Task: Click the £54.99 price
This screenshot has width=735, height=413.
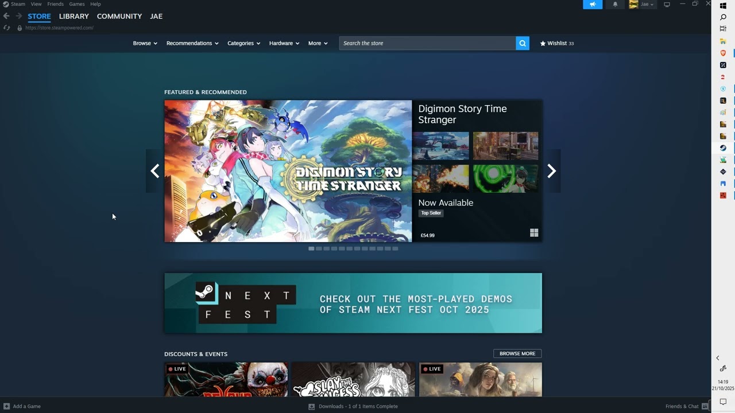Action: coord(427,235)
